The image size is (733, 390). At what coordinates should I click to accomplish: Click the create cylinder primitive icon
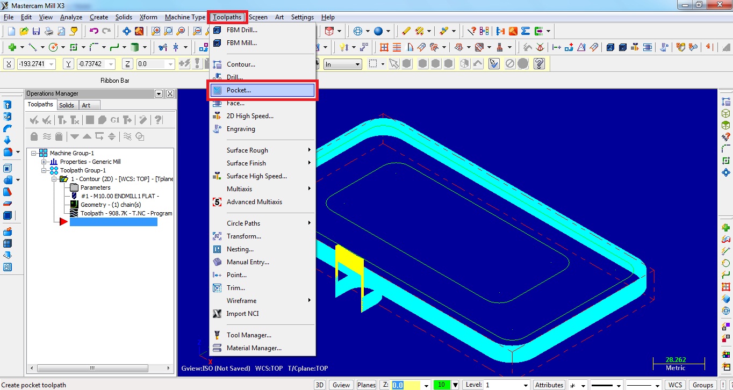coord(134,47)
